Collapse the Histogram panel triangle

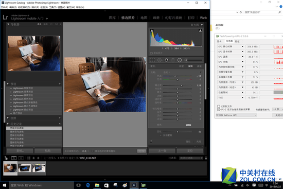202,25
